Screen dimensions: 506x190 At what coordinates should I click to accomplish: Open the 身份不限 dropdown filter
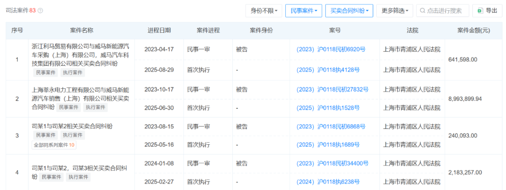pos(264,11)
